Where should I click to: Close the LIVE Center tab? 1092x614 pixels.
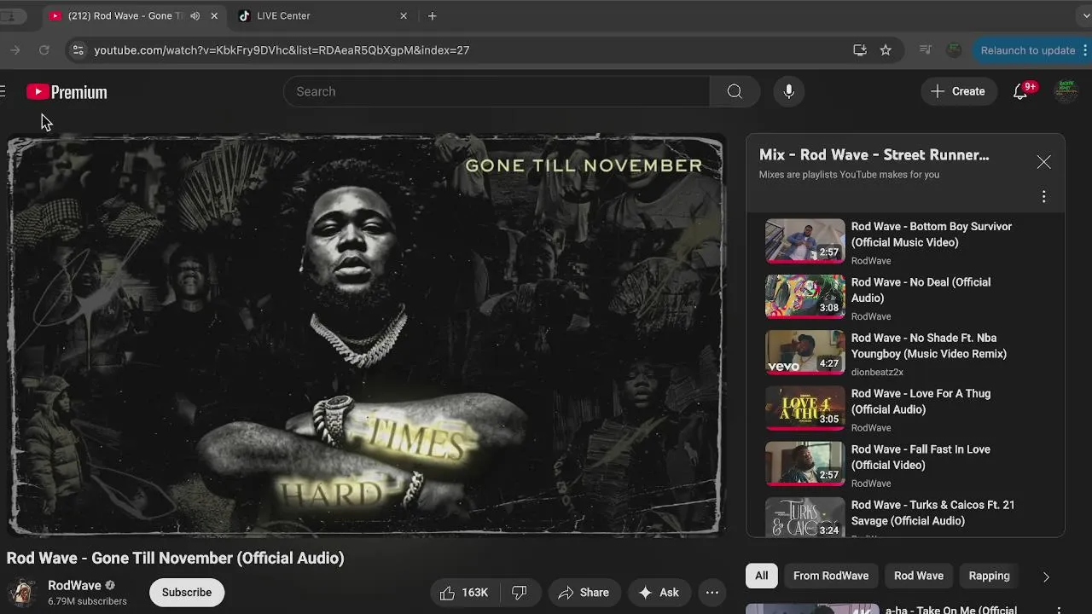click(404, 15)
